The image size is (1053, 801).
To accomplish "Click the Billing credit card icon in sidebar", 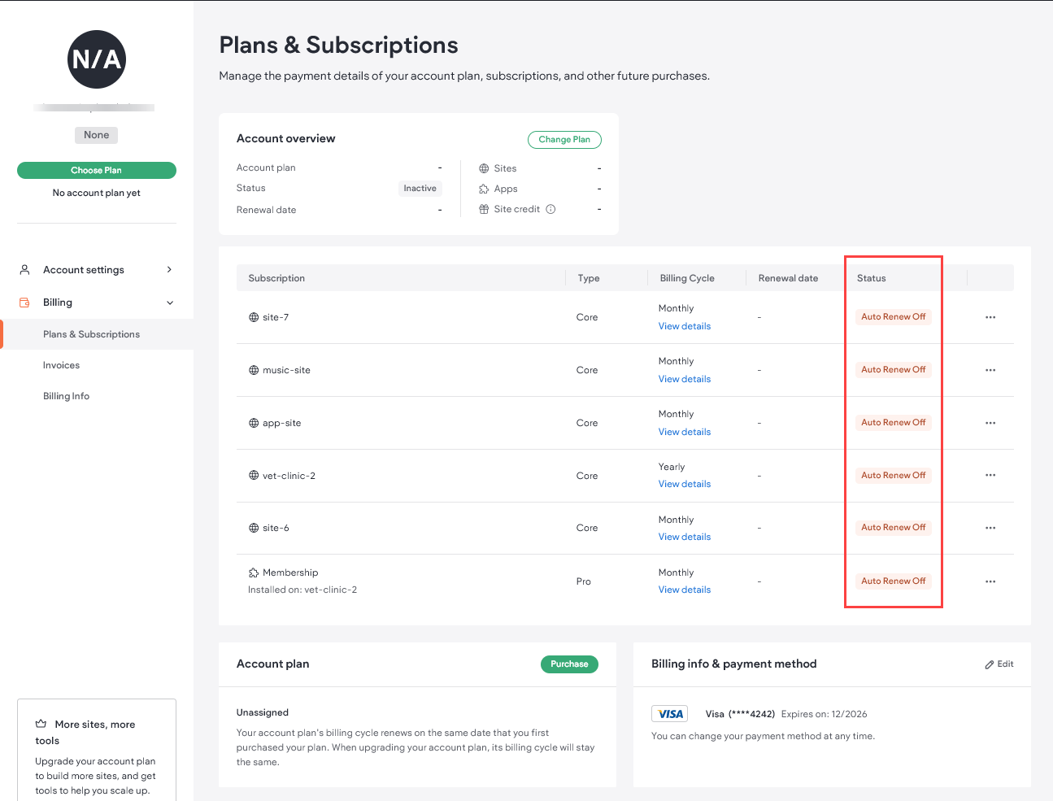I will click(x=24, y=302).
